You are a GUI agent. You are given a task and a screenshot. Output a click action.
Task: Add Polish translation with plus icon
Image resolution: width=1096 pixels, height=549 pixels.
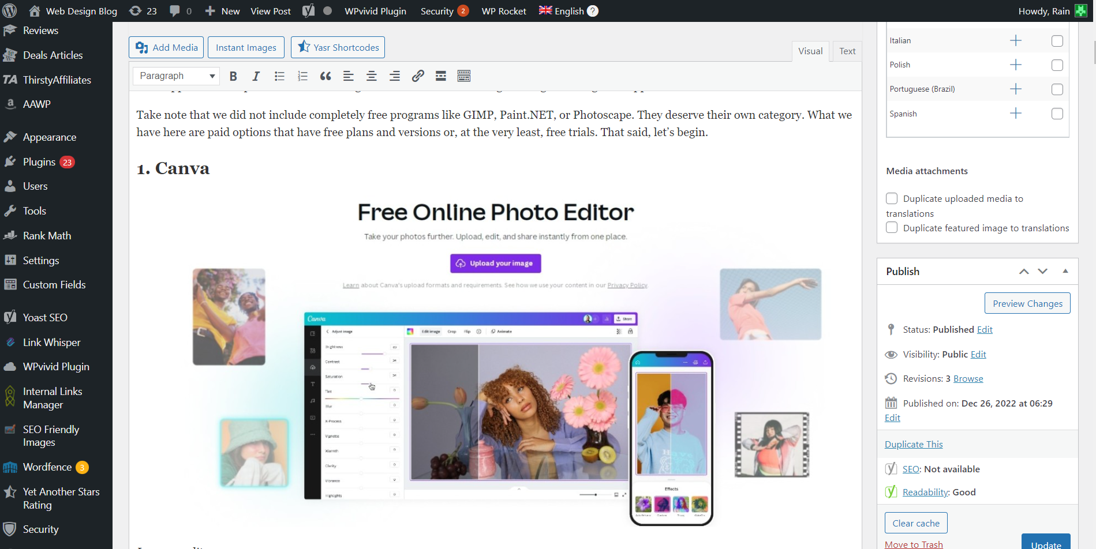point(1016,65)
